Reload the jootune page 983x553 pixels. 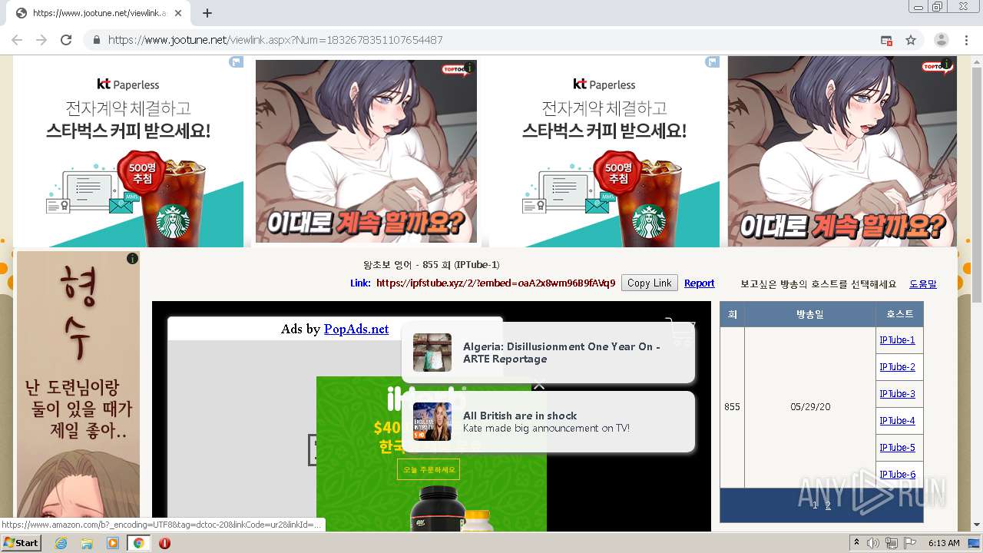coord(66,40)
